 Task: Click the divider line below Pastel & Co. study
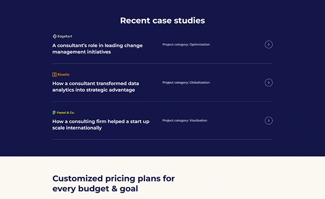162,140
